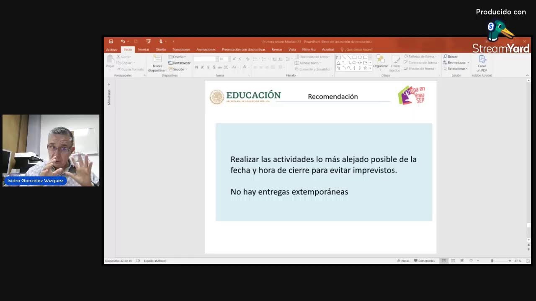The height and width of the screenshot is (301, 536).
Task: Switch to the Insertar tab
Action: click(144, 49)
